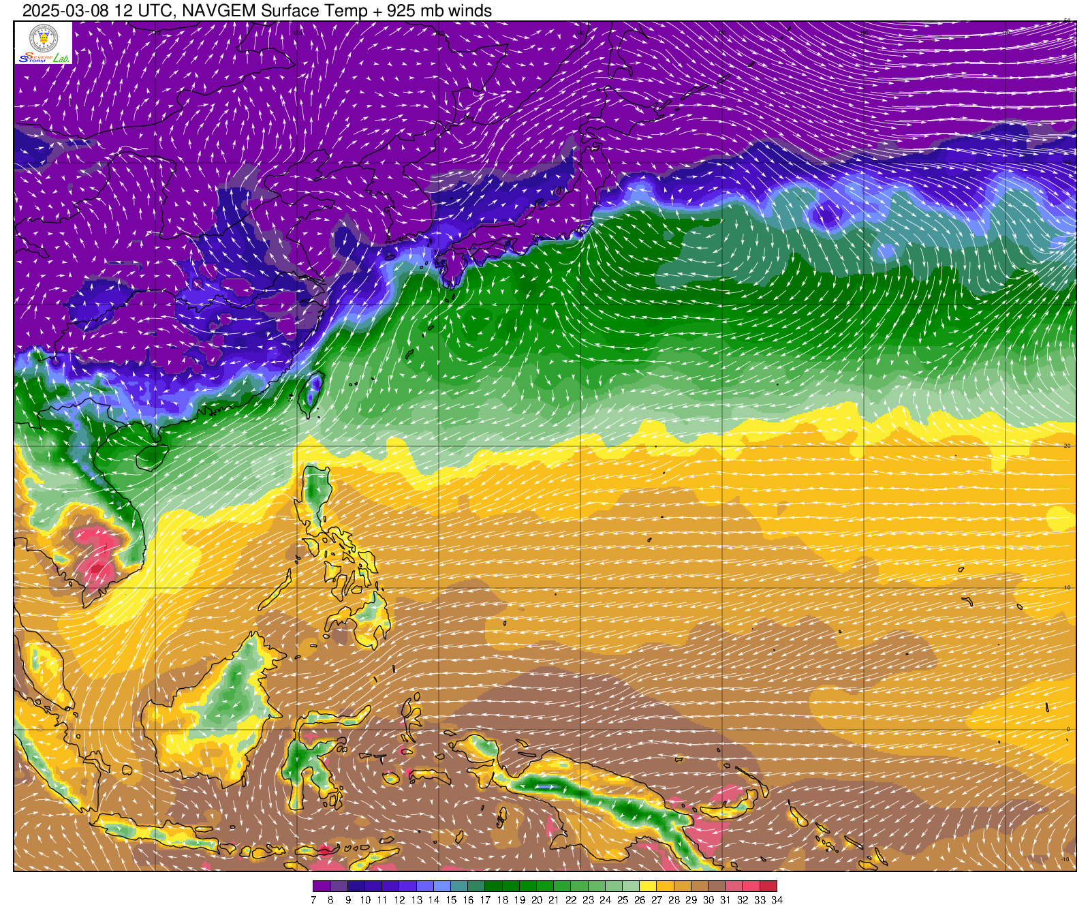Click the pink swatch between 31 and 32
This screenshot has width=1090, height=913.
pos(734,886)
